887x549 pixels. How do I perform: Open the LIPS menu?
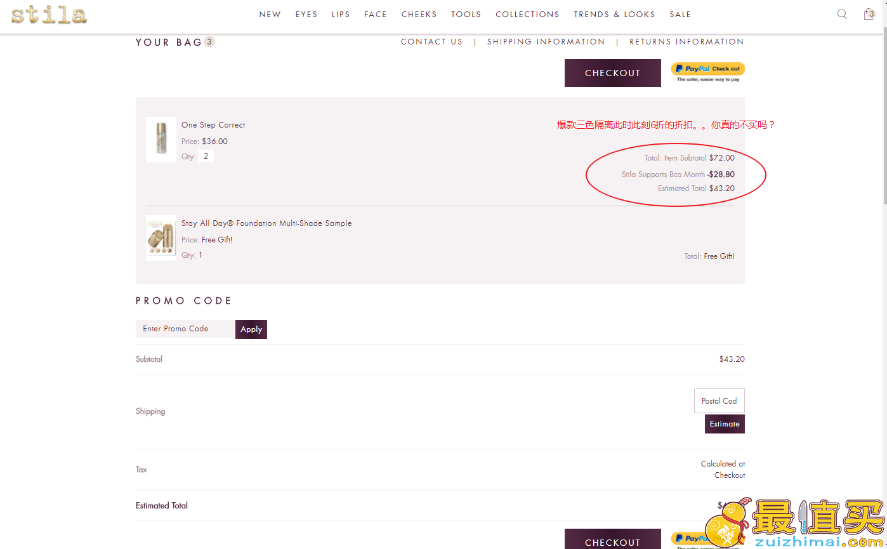[341, 14]
